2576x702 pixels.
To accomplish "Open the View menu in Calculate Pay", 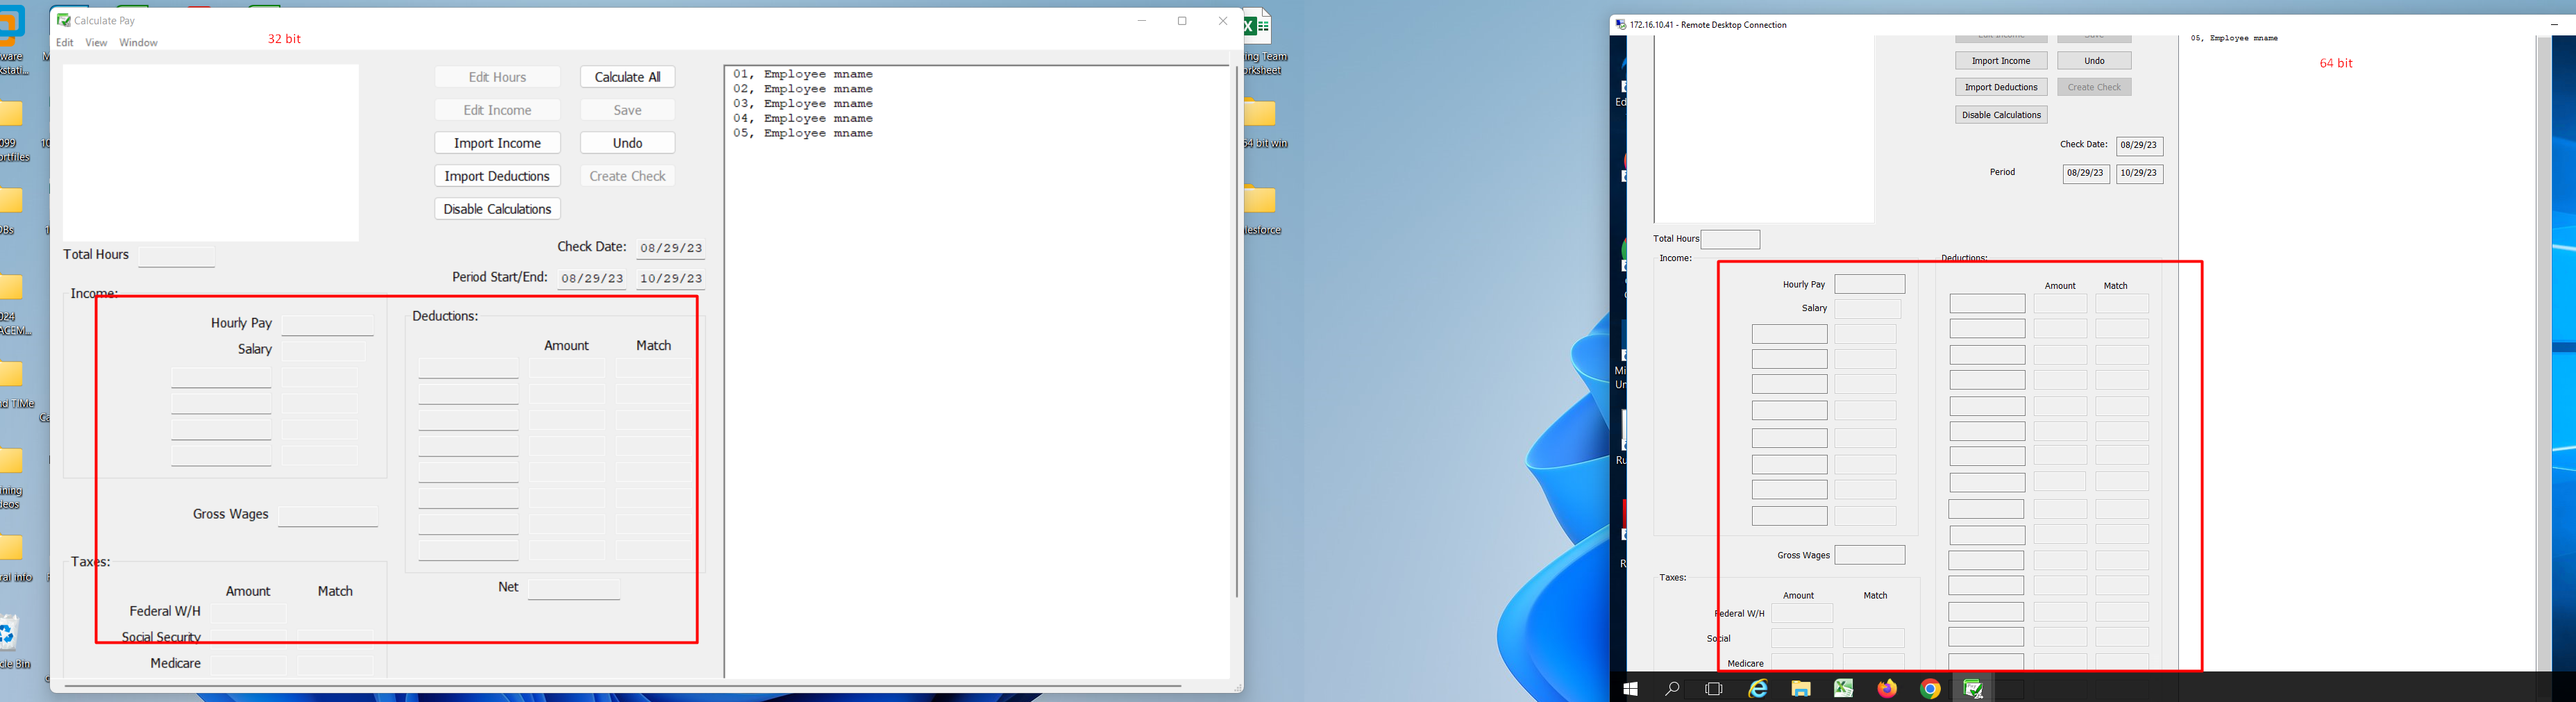I will (96, 43).
